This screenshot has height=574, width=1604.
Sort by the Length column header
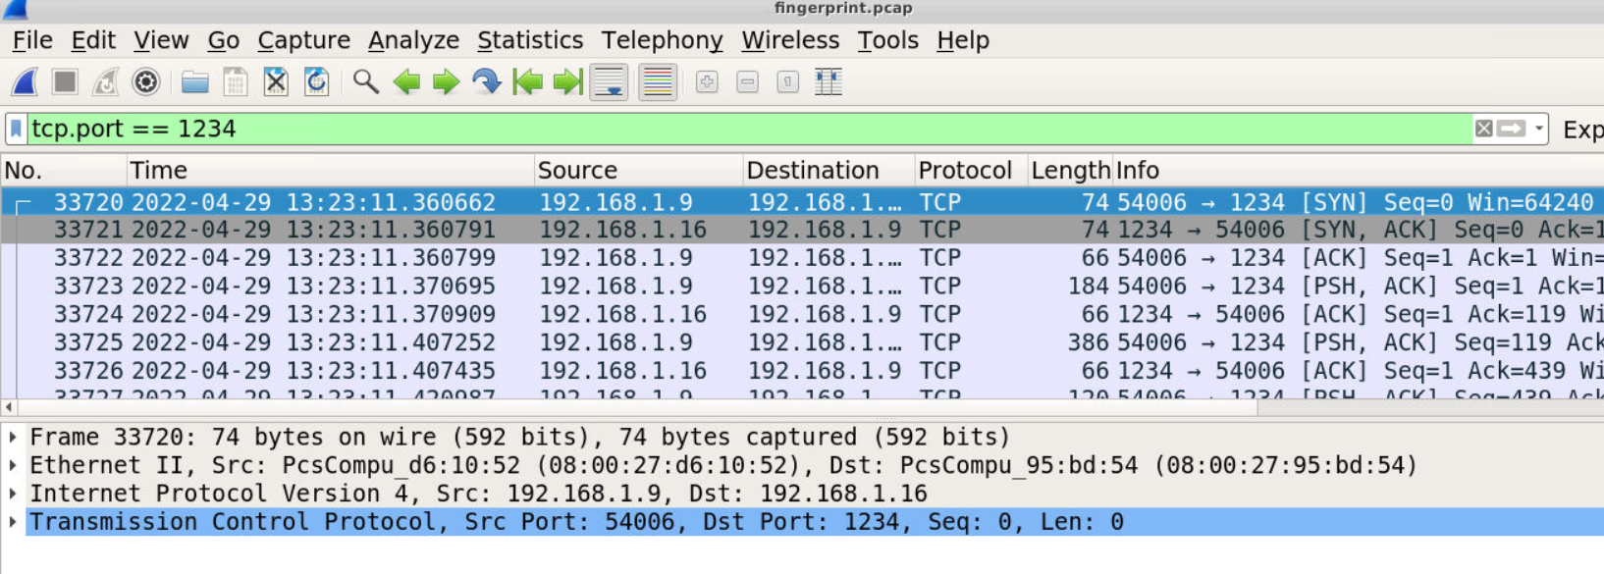click(x=1070, y=170)
